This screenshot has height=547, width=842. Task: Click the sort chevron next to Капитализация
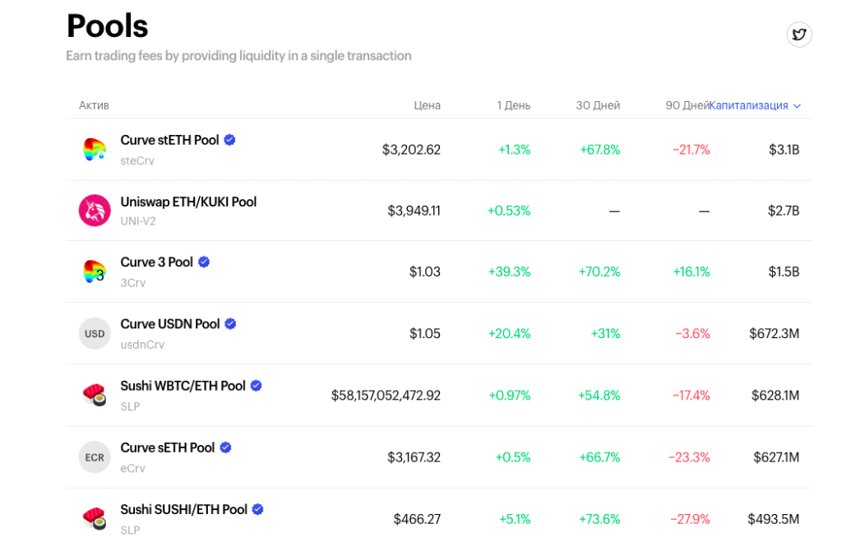(797, 106)
